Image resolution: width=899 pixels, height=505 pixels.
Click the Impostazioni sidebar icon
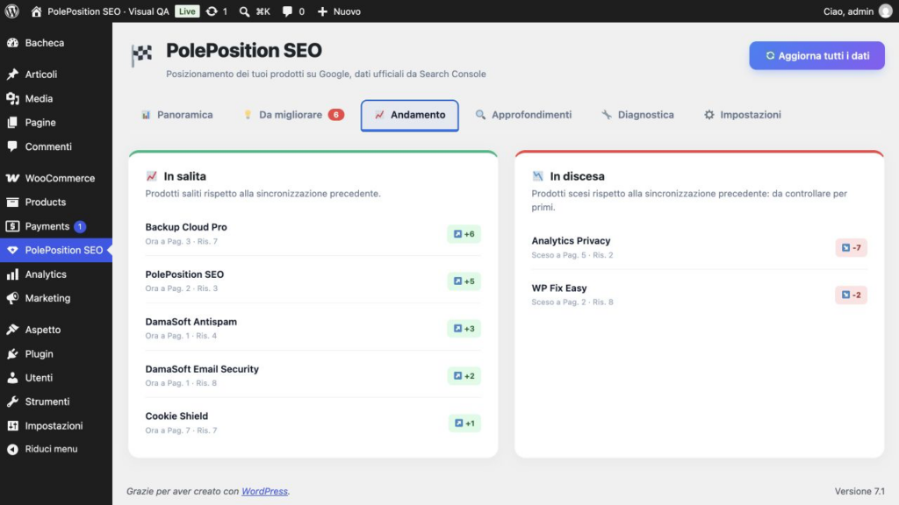tap(12, 426)
